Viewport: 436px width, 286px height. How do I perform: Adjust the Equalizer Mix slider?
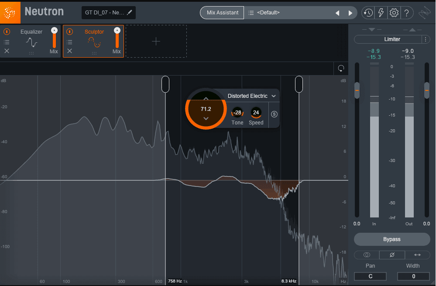point(54,38)
